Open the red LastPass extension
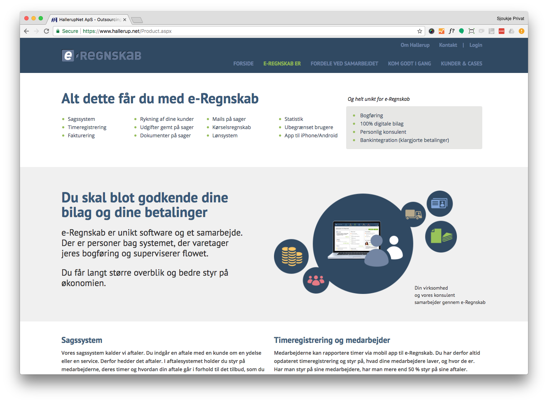The height and width of the screenshot is (403, 548). [x=502, y=31]
